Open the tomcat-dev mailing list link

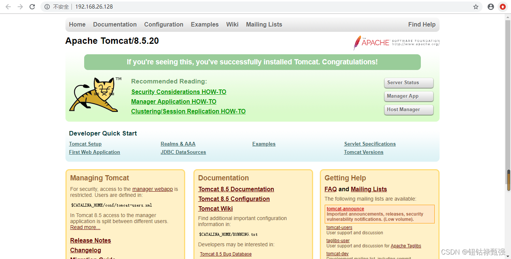337,254
